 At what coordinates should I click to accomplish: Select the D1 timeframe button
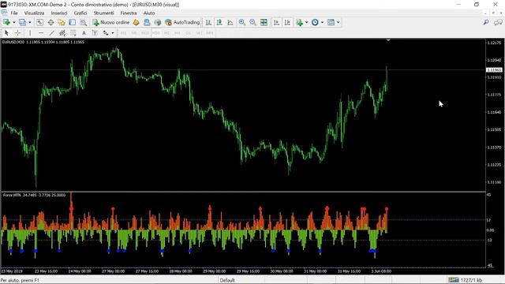coord(189,33)
